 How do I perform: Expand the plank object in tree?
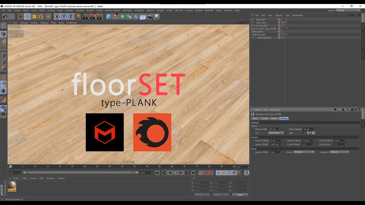[253, 32]
